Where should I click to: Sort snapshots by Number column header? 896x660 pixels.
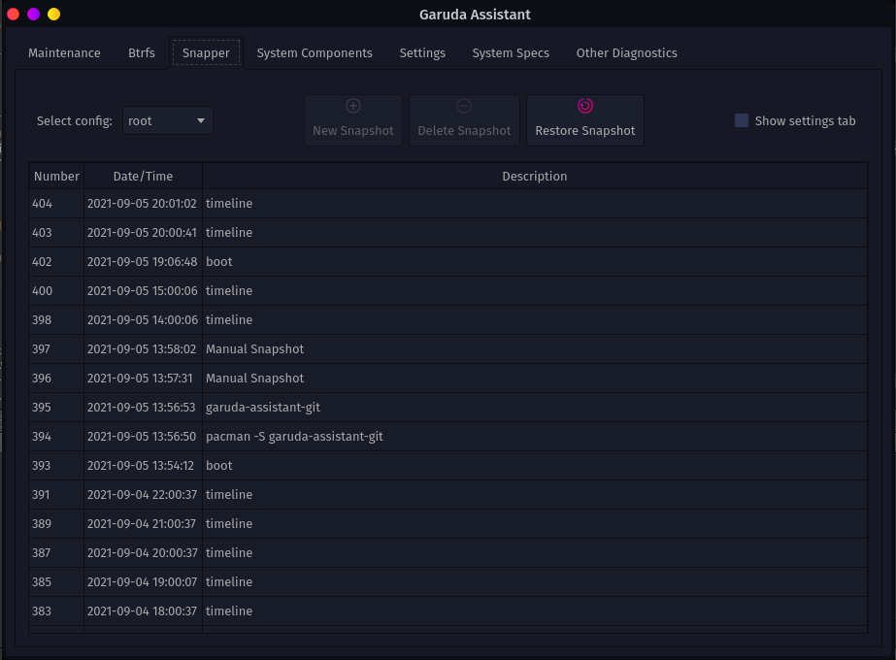56,177
